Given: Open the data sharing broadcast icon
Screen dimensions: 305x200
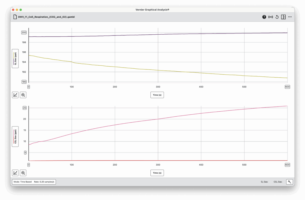Looking at the screenshot, I should 270,17.
